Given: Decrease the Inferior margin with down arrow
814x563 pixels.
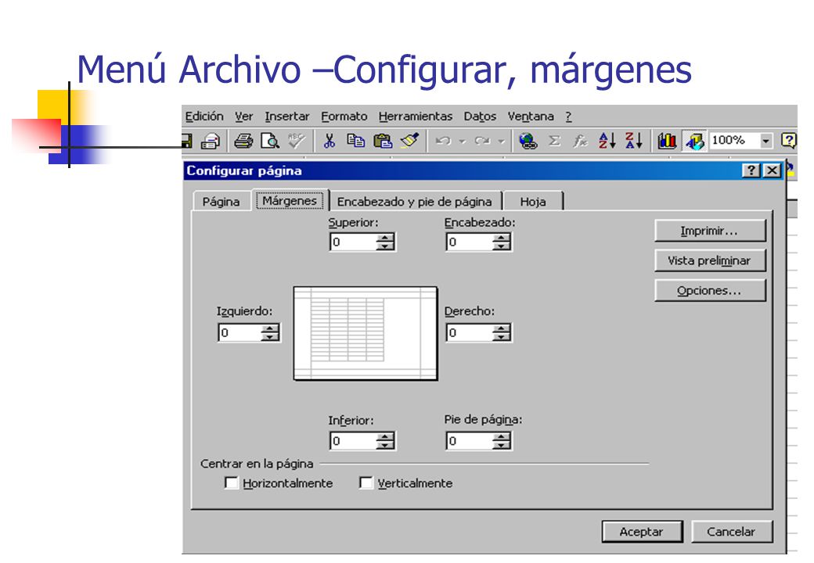Looking at the screenshot, I should pos(385,445).
